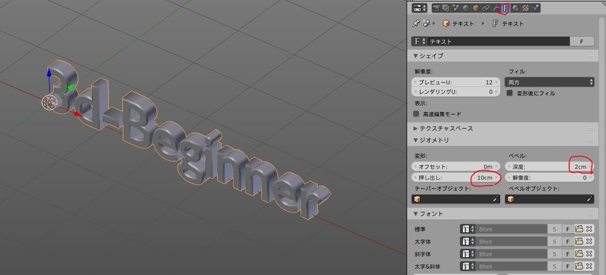The width and height of the screenshot is (606, 275).
Task: Open the Render Layers properties tab
Action: pyautogui.click(x=446, y=8)
